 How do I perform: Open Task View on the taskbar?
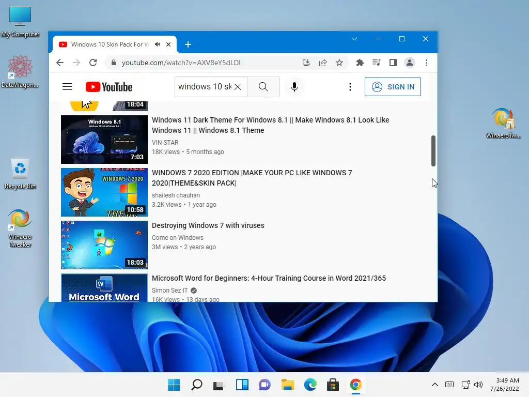pyautogui.click(x=219, y=385)
